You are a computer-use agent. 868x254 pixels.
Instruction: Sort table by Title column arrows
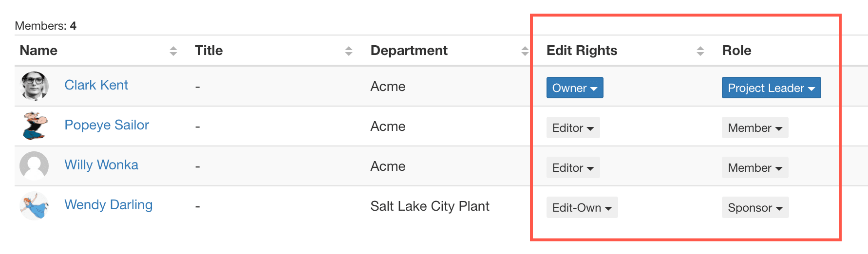point(349,51)
